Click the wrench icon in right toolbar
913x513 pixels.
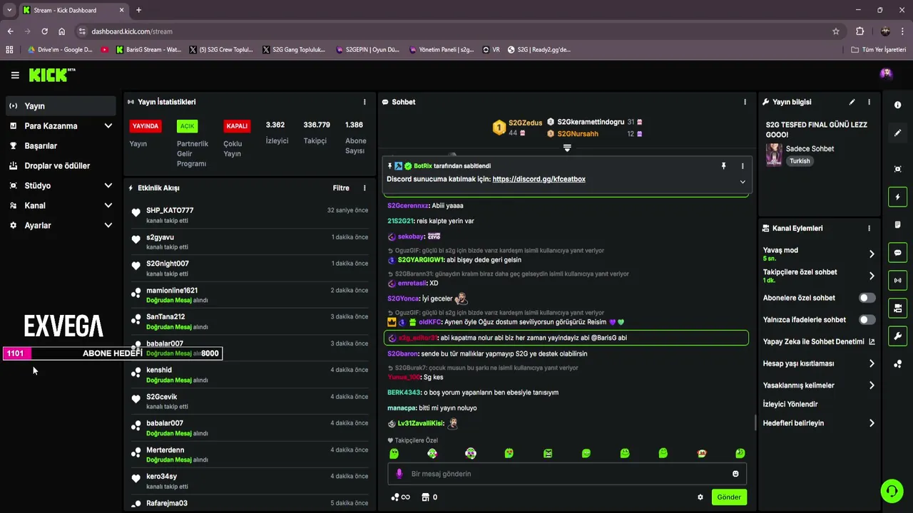[897, 336]
